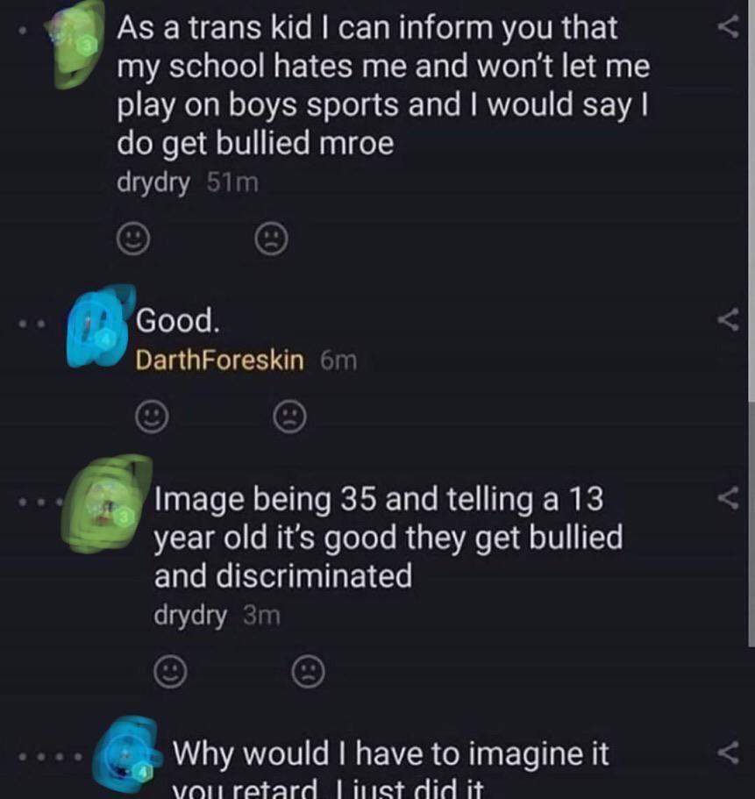Image resolution: width=755 pixels, height=799 pixels.
Task: Tap share icon beside the "Good." reply
Action: tap(729, 320)
